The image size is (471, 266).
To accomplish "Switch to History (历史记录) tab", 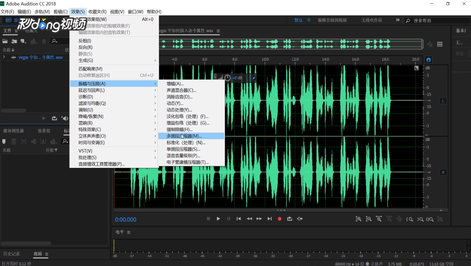I will pos(11,254).
